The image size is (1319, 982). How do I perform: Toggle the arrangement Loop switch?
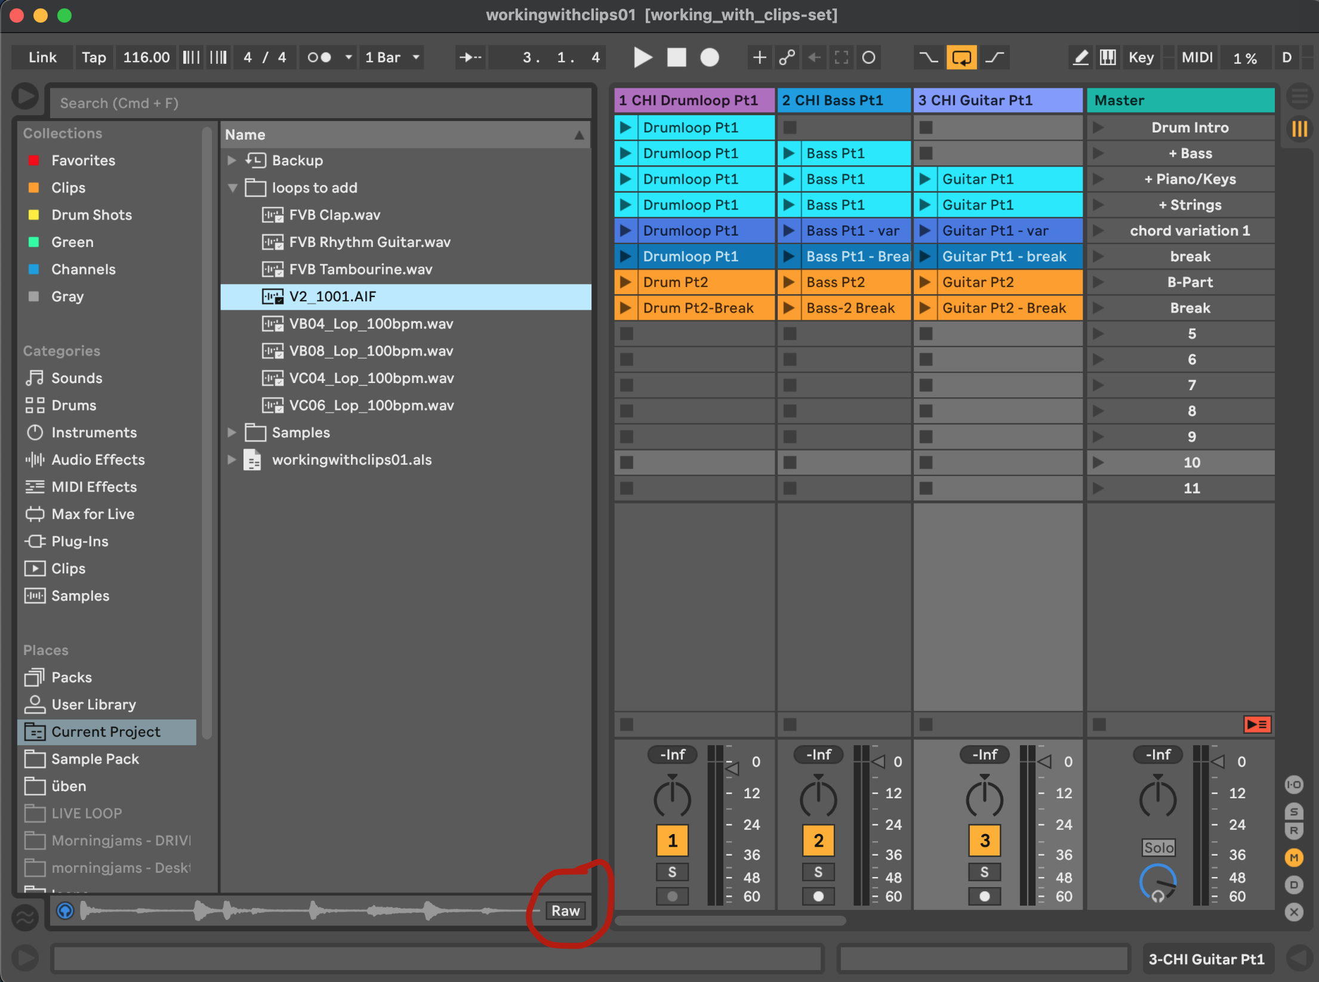tap(961, 57)
